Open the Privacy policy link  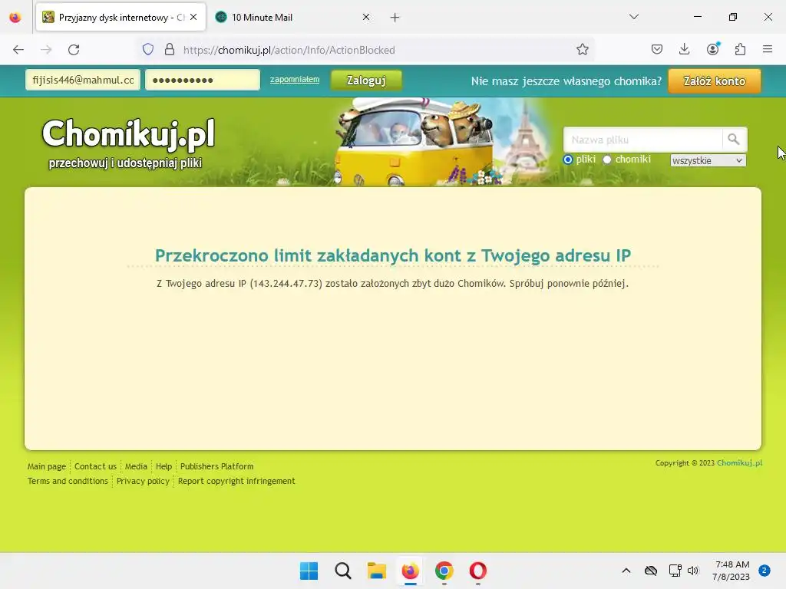pos(143,481)
